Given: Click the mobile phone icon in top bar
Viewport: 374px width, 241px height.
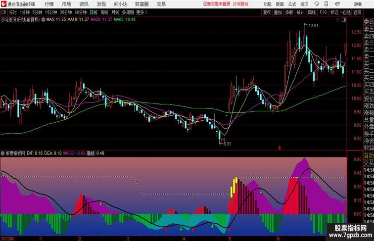Looking at the screenshot, I should click(x=327, y=4).
